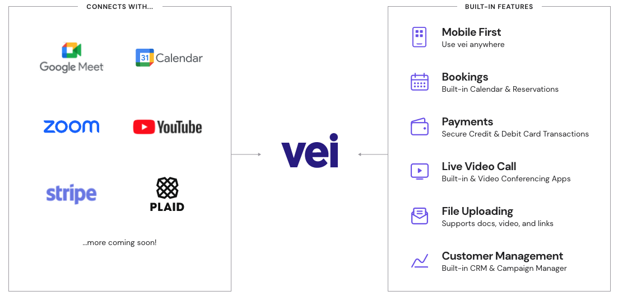The height and width of the screenshot is (296, 618).
Task: Select the Google Calendar logo
Action: point(169,58)
